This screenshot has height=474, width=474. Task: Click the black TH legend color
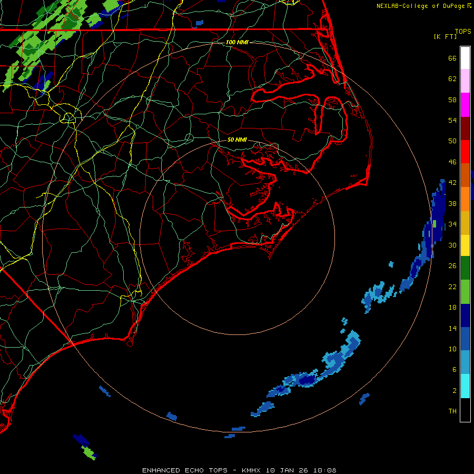465,410
